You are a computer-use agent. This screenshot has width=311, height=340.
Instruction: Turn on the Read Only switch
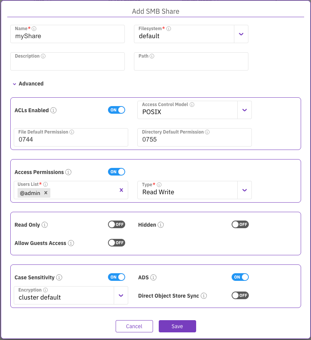116,224
